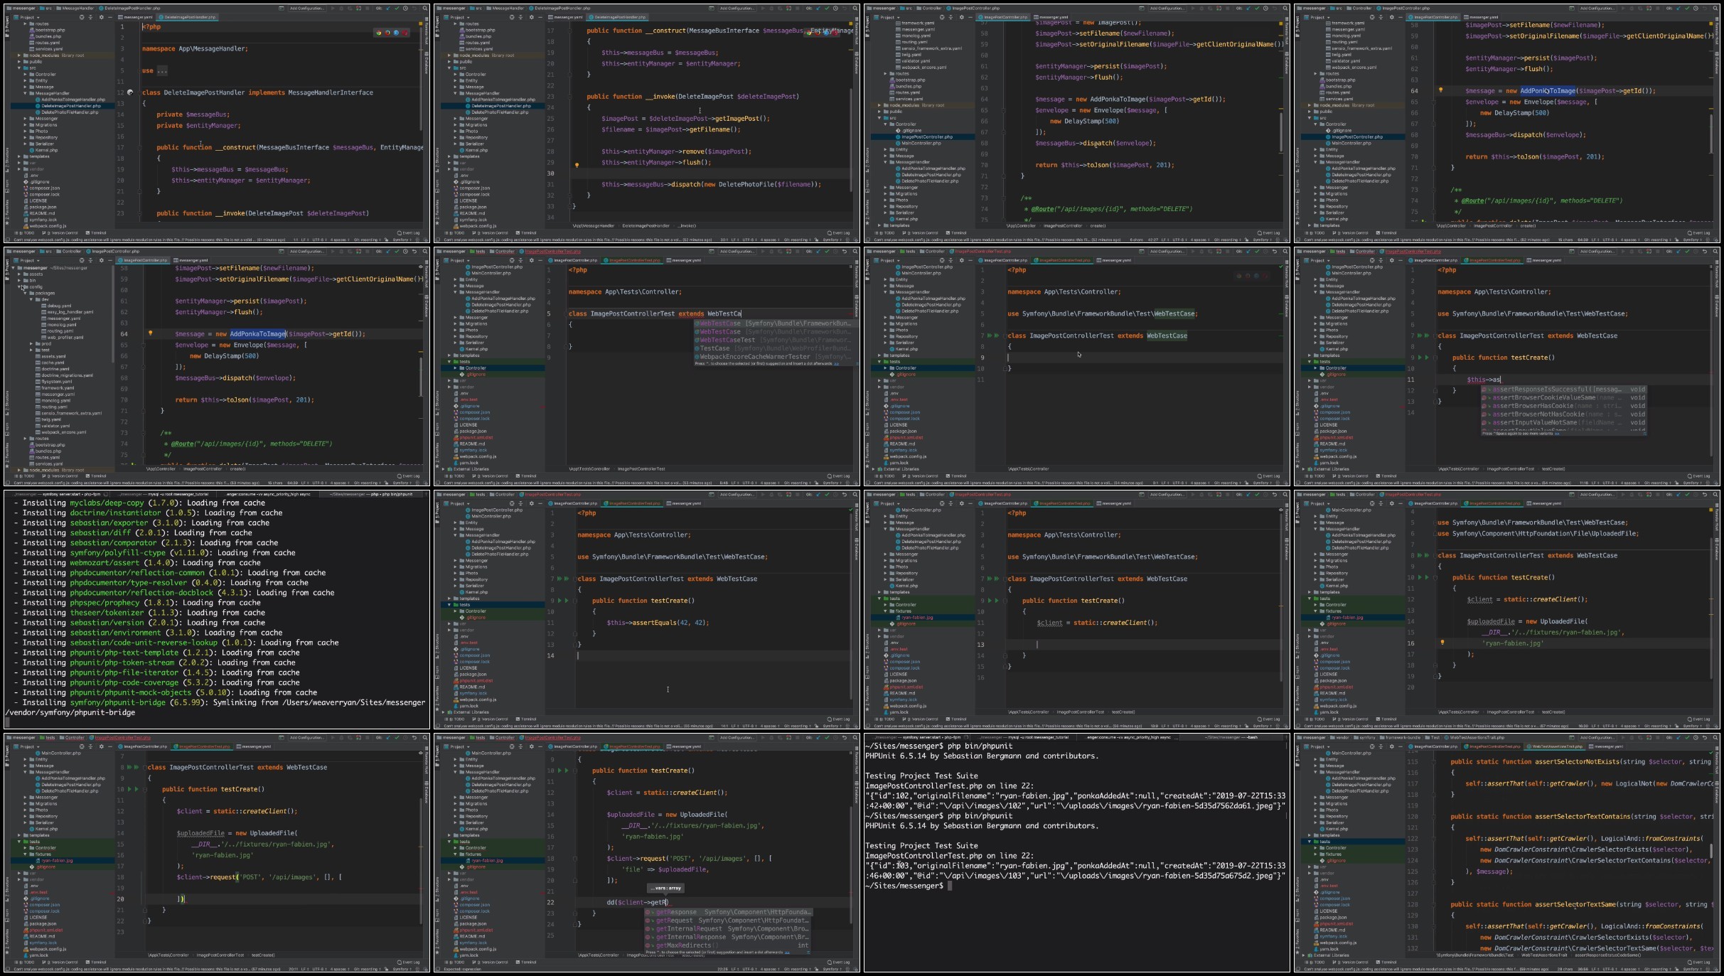Click toolbar stop icon in WebTestCa autocomplete frame
The height and width of the screenshot is (976, 1724).
798,251
